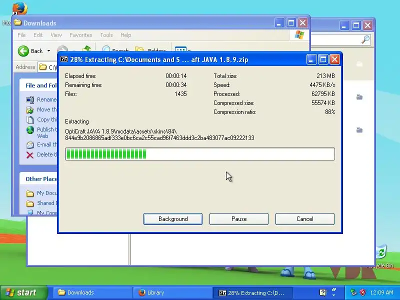Click the Search magnifier toolbar icon
This screenshot has width=400, height=300.
pos(106,49)
